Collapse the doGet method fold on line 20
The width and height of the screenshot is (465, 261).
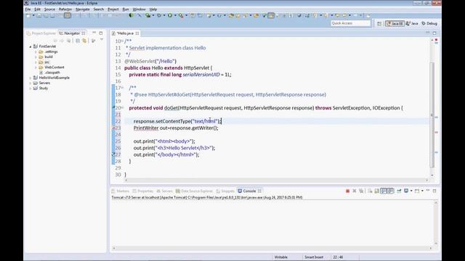pyautogui.click(x=123, y=108)
